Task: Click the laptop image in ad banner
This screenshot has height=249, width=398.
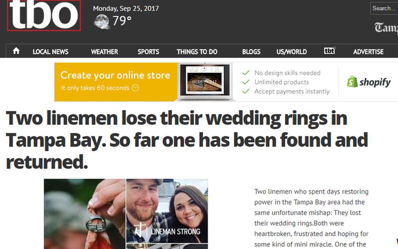Action: (x=205, y=82)
